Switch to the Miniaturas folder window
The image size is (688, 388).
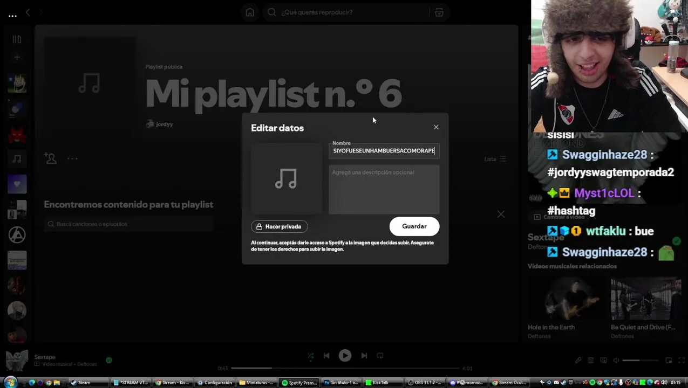click(257, 383)
